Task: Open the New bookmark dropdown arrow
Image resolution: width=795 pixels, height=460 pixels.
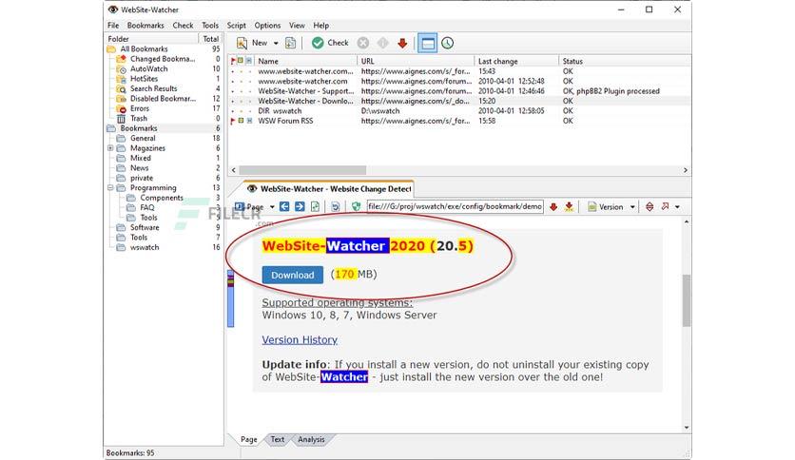Action: pos(276,43)
